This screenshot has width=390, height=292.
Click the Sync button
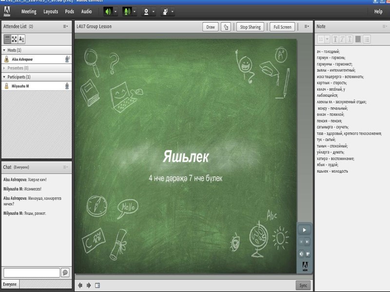pos(303,285)
